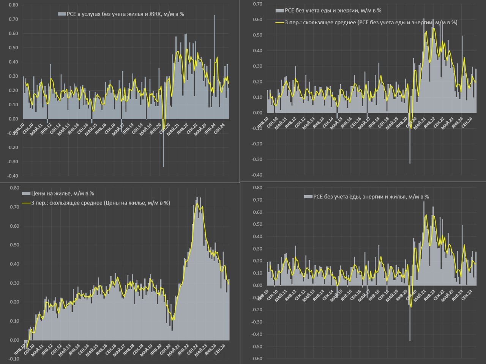Click gray legend marker for PCE в услугах
Image resolution: width=486 pixels, height=364 pixels.
click(x=62, y=14)
